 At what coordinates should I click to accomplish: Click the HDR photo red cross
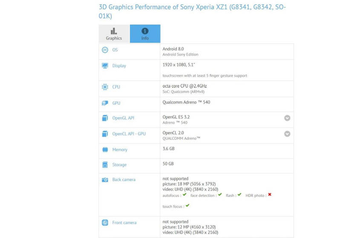tap(270, 195)
